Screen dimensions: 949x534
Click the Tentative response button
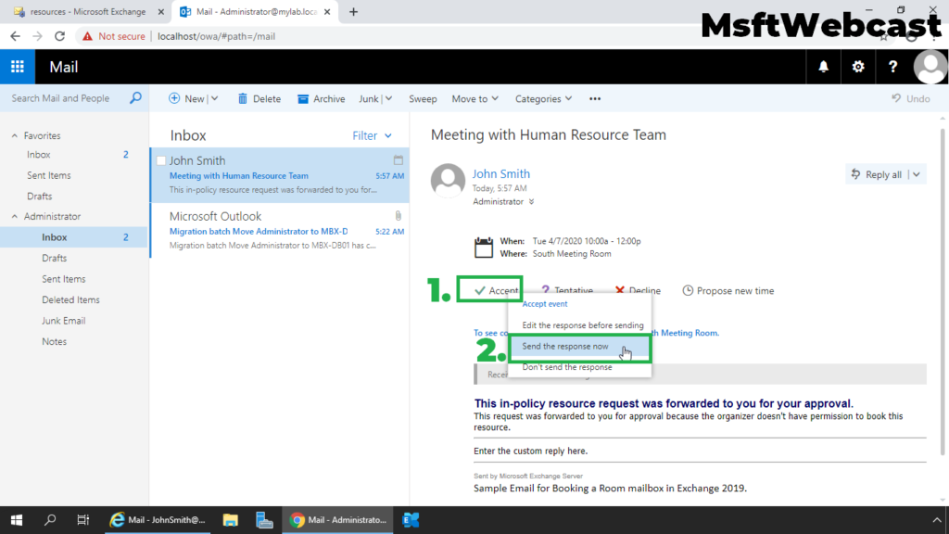coord(567,290)
